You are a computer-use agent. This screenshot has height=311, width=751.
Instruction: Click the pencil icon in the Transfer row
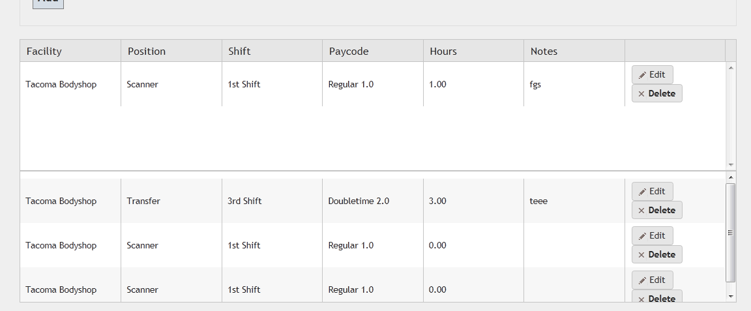[642, 192]
